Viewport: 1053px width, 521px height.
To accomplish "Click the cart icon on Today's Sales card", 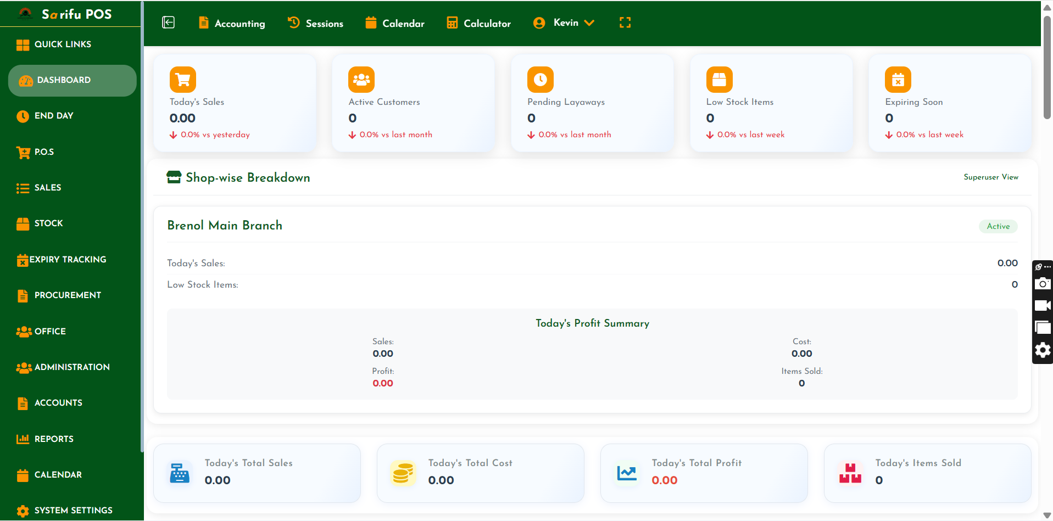I will [x=182, y=79].
